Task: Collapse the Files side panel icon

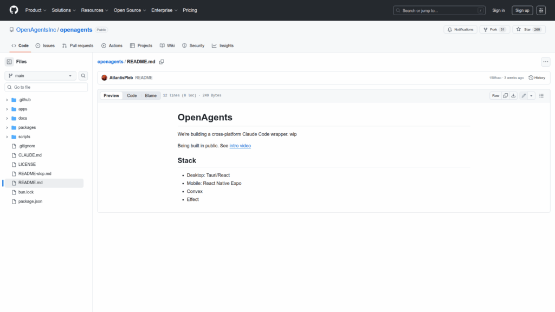Action: [x=9, y=62]
